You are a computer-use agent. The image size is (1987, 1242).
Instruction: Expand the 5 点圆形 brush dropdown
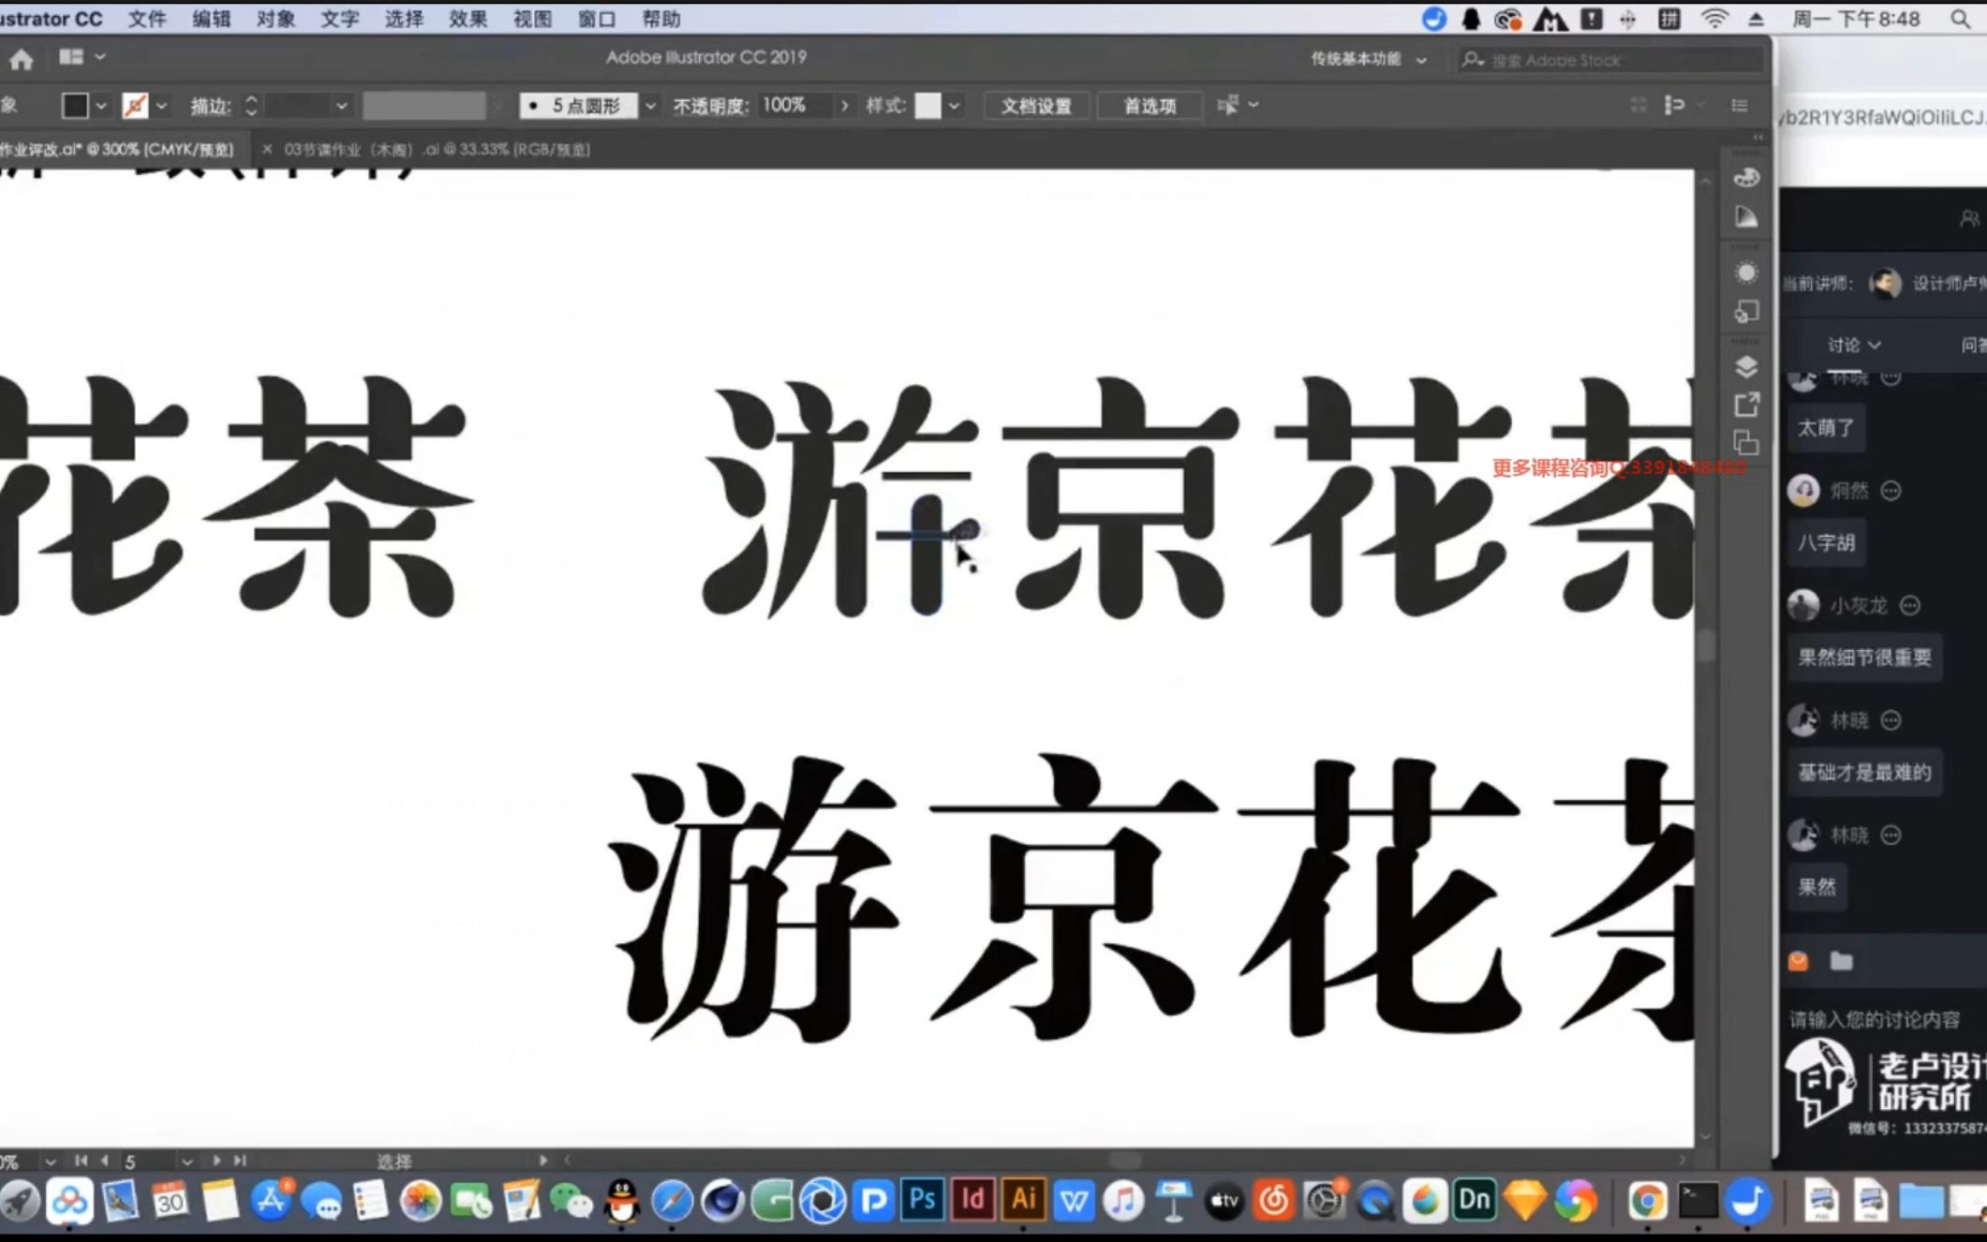[650, 106]
